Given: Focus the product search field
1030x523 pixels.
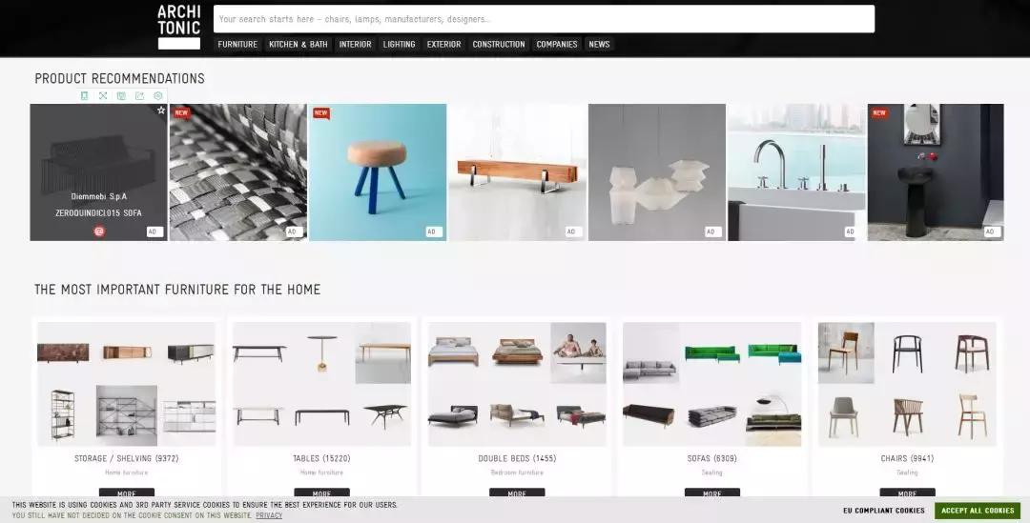Looking at the screenshot, I should 543,19.
